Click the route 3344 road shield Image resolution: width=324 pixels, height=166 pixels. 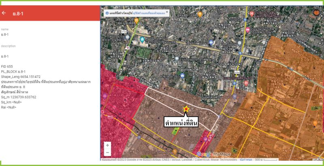click(237, 72)
